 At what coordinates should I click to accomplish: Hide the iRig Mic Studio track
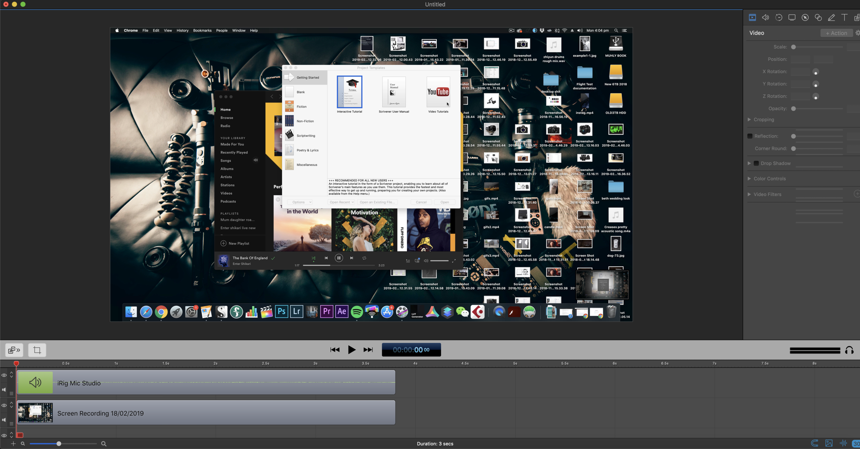pos(4,375)
